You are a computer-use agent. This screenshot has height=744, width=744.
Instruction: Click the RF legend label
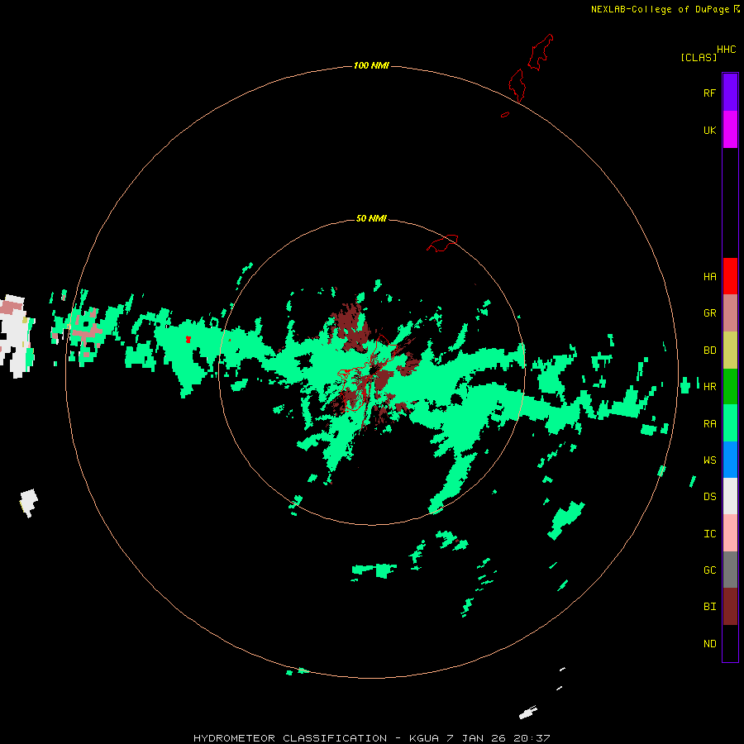[709, 93]
